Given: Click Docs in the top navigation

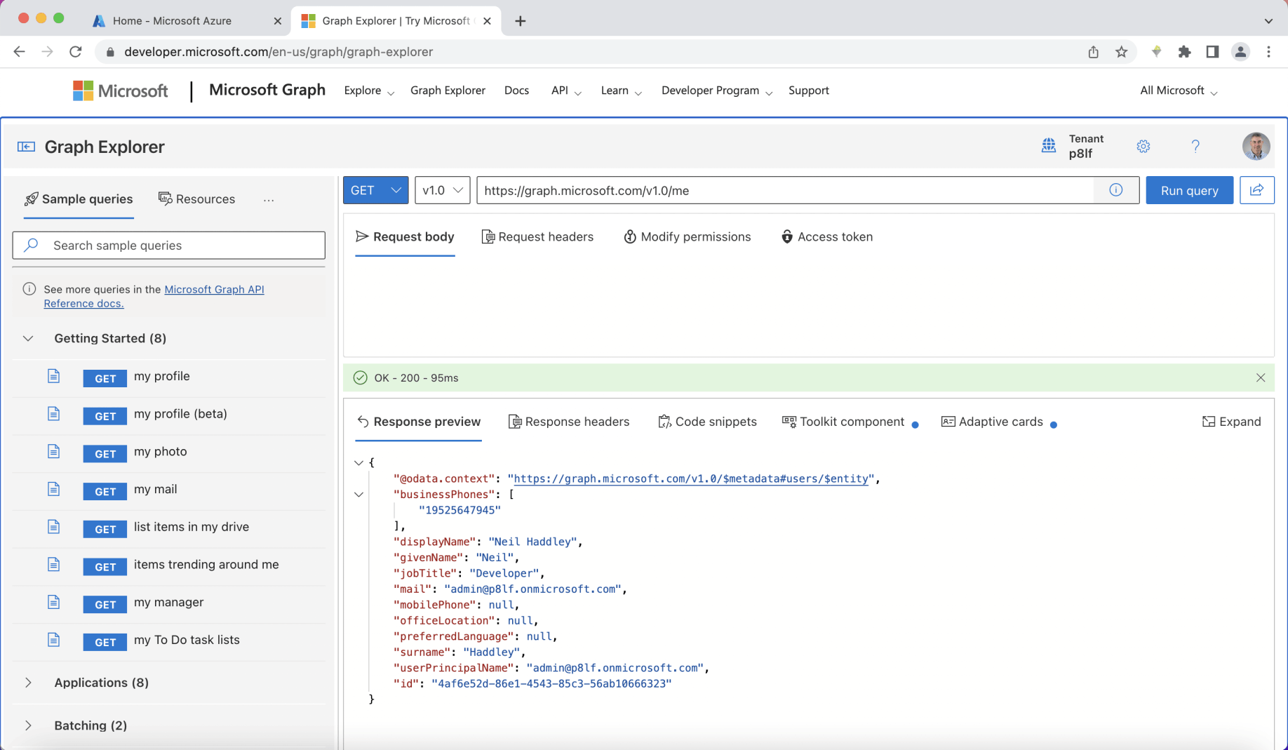Looking at the screenshot, I should (517, 91).
